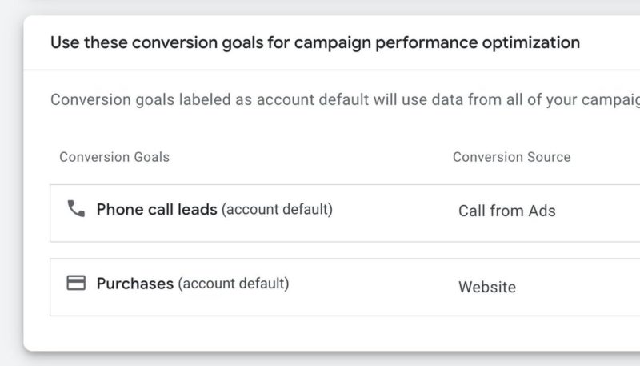Click the gap between the two goal rows

pyautogui.click(x=320, y=250)
